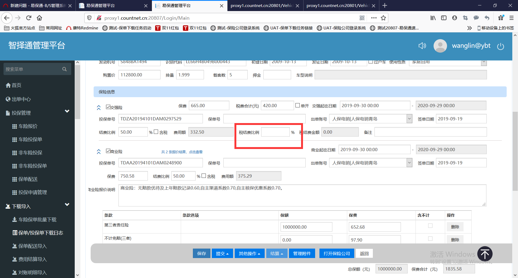Enable the 单开 checkbox
Viewport: 518px width, 278px height.
click(298, 105)
